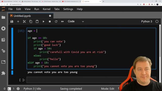The image size is (162, 91).
Task: Switch to the Getting Started Chrome tab
Action: 31,2
